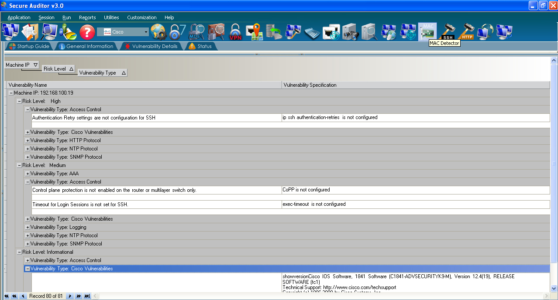Open the Run menu
Viewport: 558px width, 300px height.
coord(66,17)
